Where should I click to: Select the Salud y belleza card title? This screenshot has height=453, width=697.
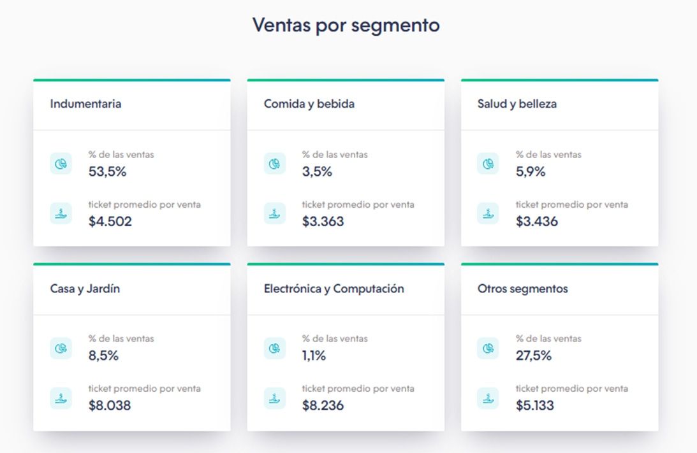coord(517,104)
